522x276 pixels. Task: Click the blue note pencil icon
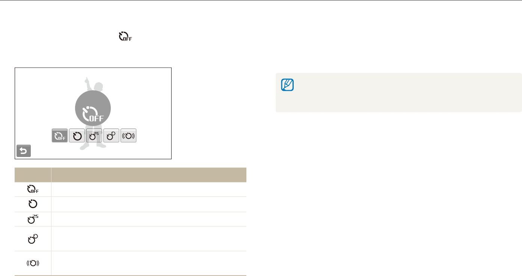[287, 85]
